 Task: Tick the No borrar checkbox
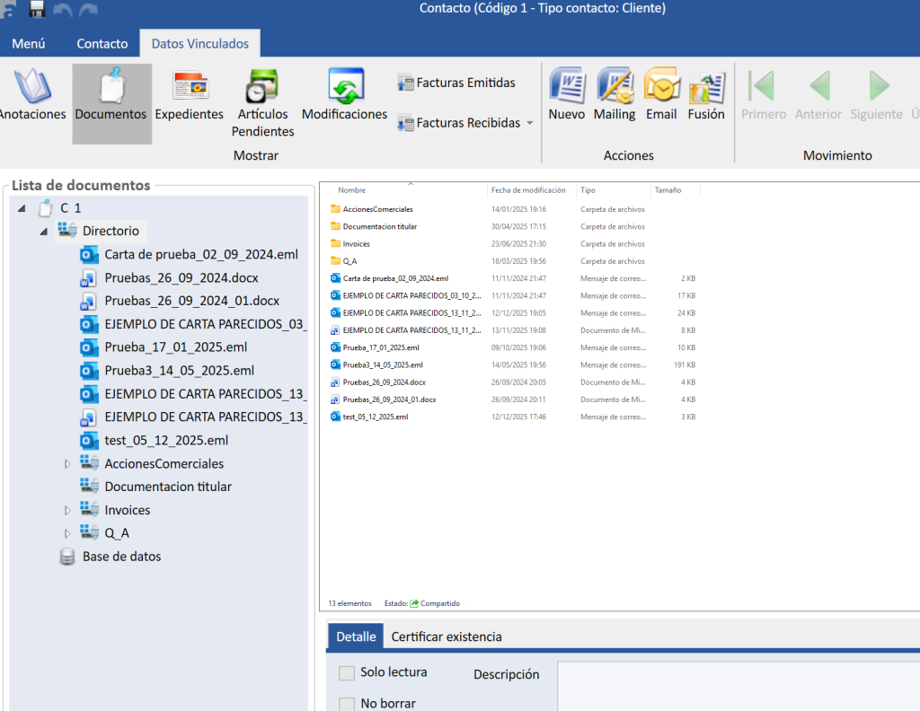[x=347, y=705]
